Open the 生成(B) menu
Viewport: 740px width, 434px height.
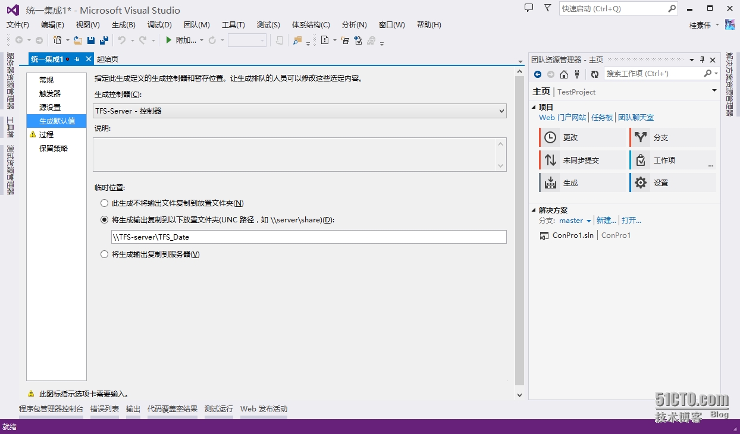point(124,25)
